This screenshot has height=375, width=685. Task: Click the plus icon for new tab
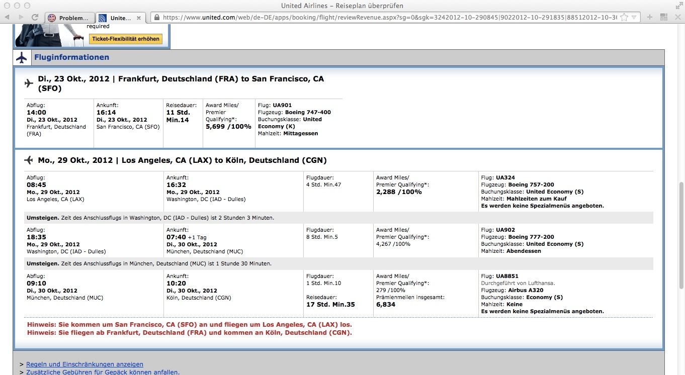650,18
